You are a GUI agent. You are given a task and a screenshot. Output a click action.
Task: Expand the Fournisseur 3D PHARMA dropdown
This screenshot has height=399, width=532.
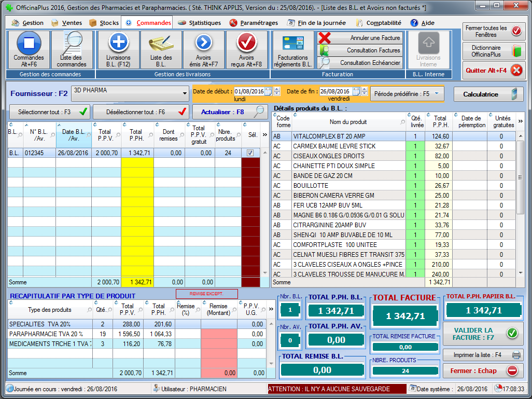[x=185, y=94]
